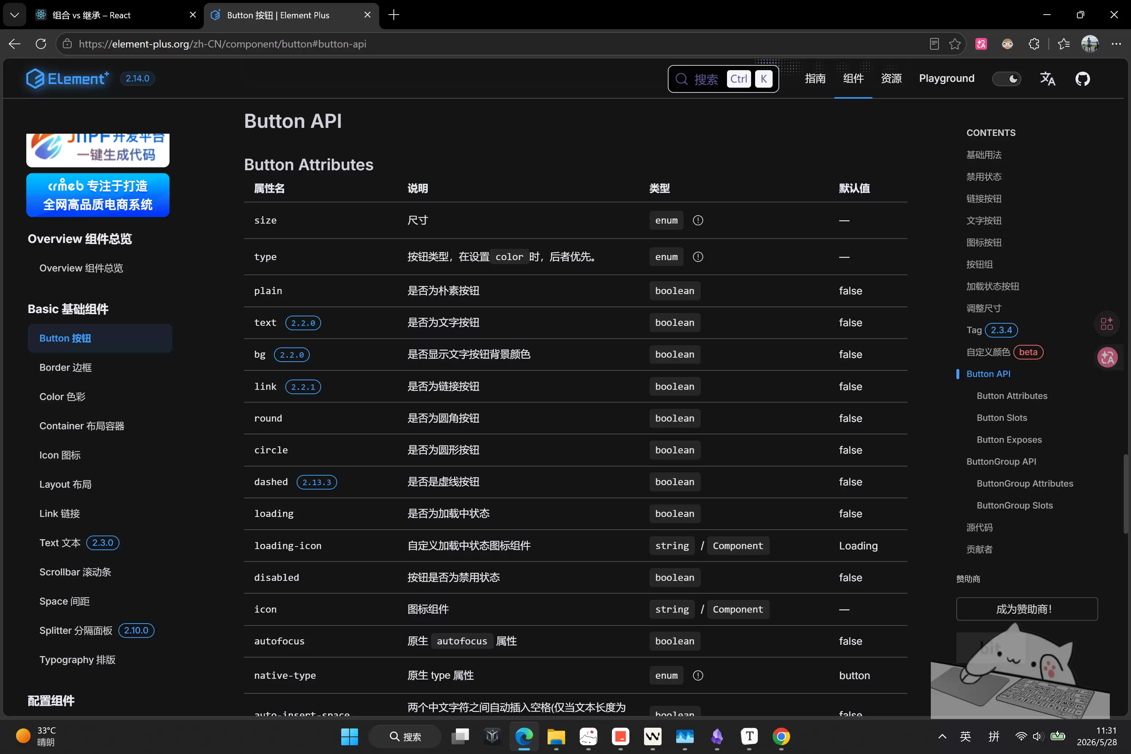This screenshot has height=754, width=1131.
Task: Toggle the dark mode switch
Action: 1006,79
